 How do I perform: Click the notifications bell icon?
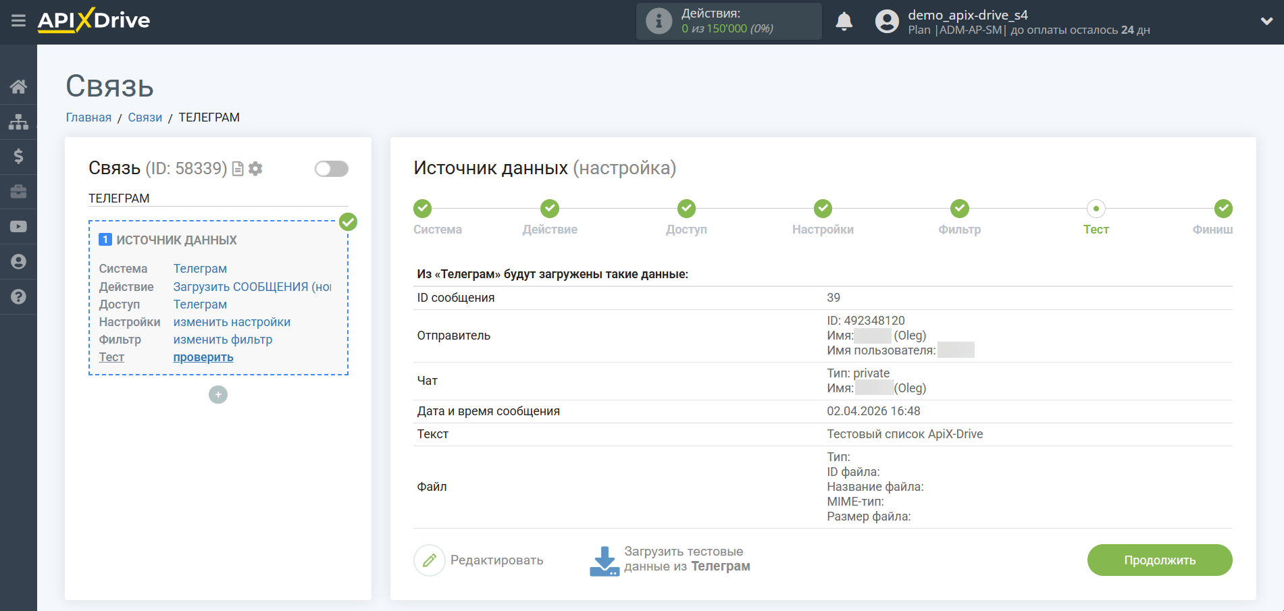click(x=844, y=22)
